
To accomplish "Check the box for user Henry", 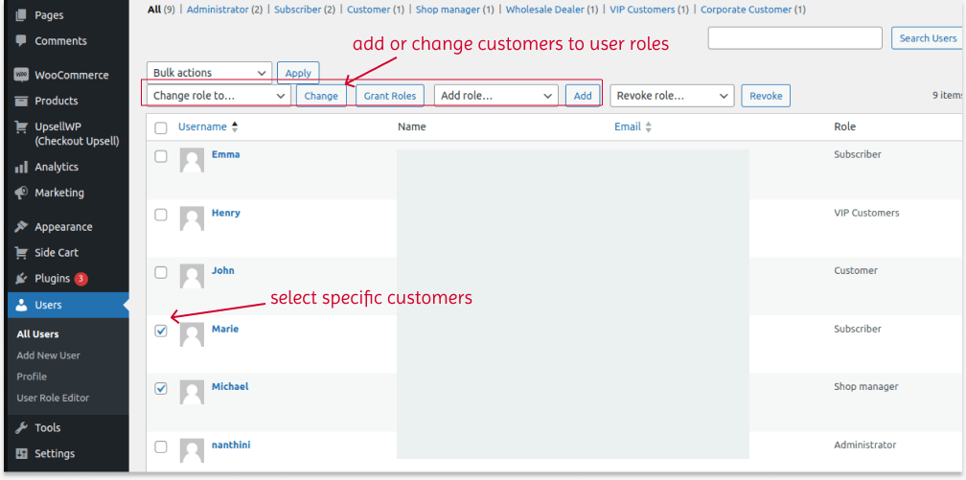I will click(161, 215).
